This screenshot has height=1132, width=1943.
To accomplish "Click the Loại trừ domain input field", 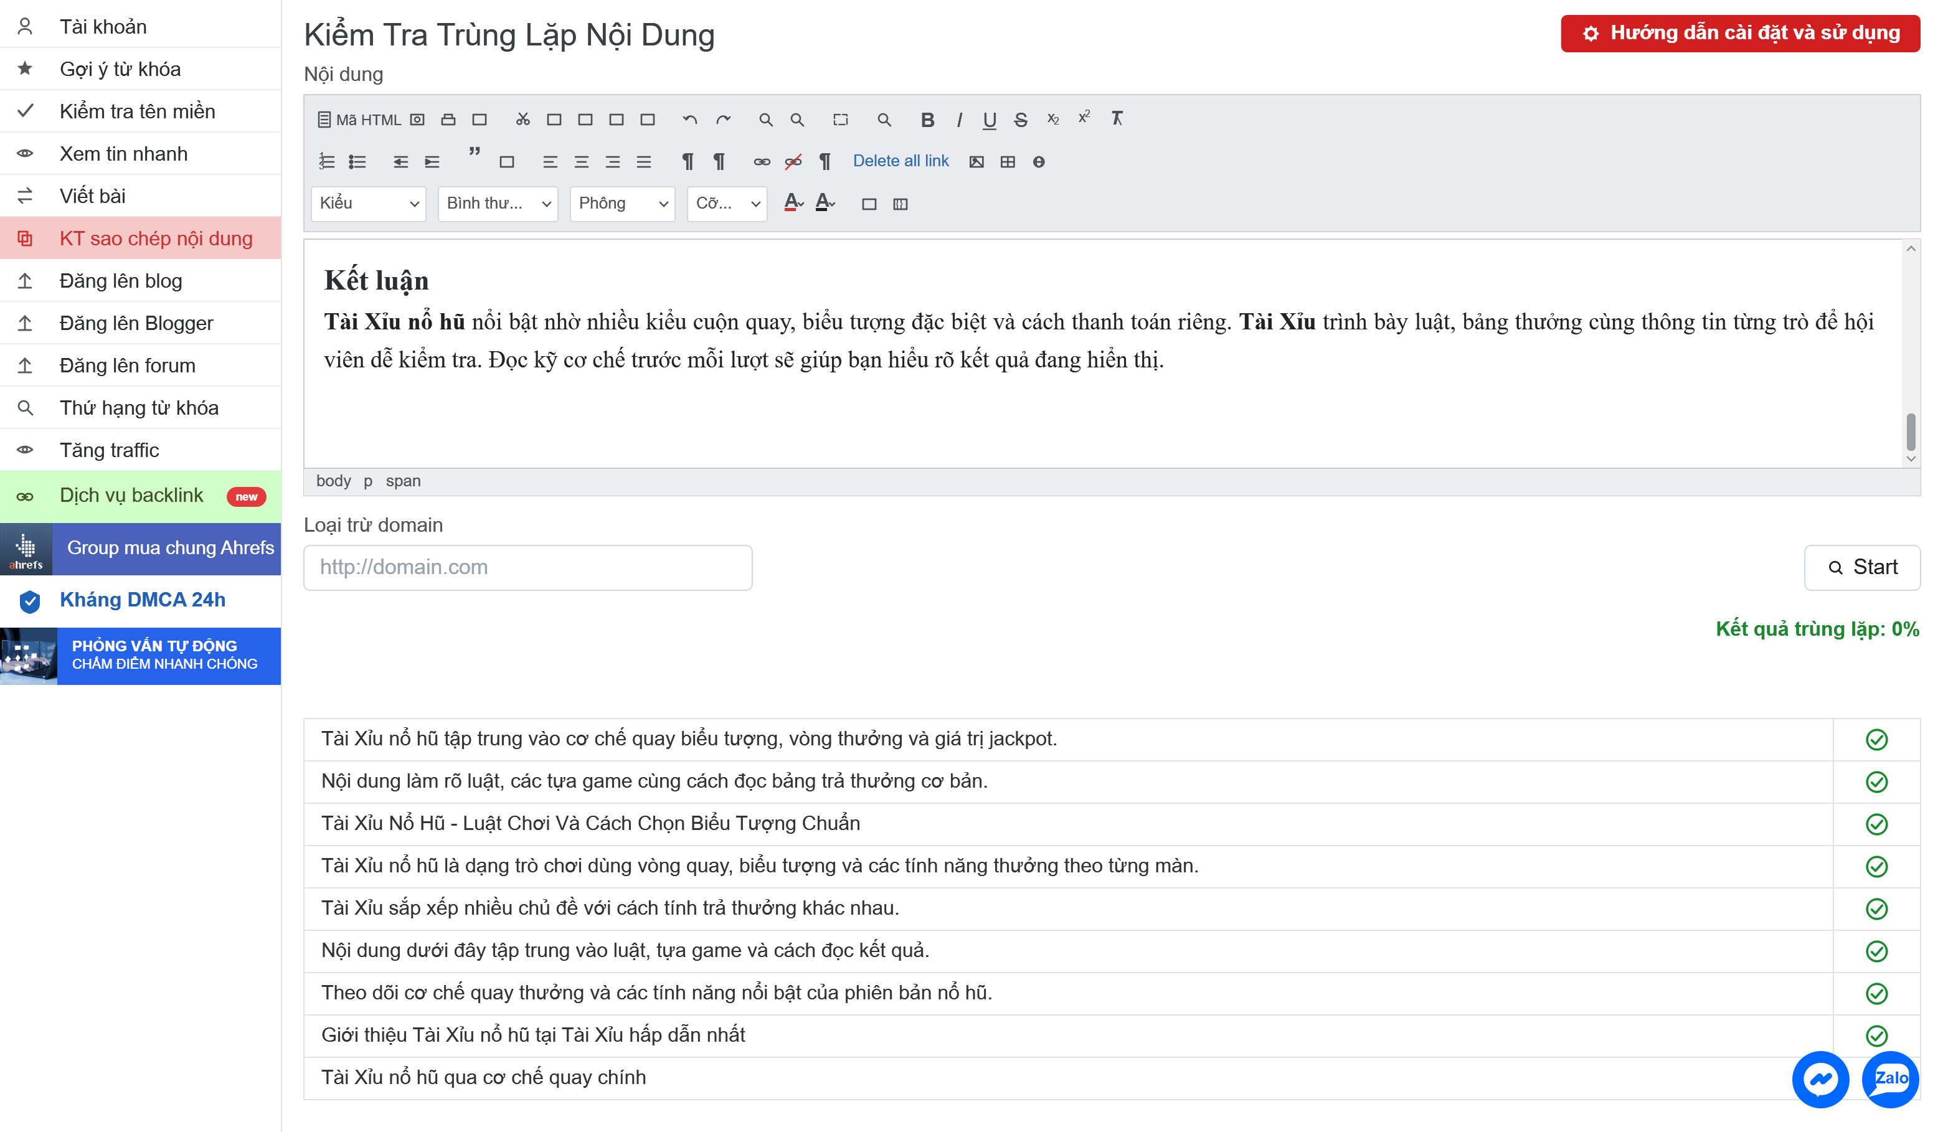I will coord(527,567).
